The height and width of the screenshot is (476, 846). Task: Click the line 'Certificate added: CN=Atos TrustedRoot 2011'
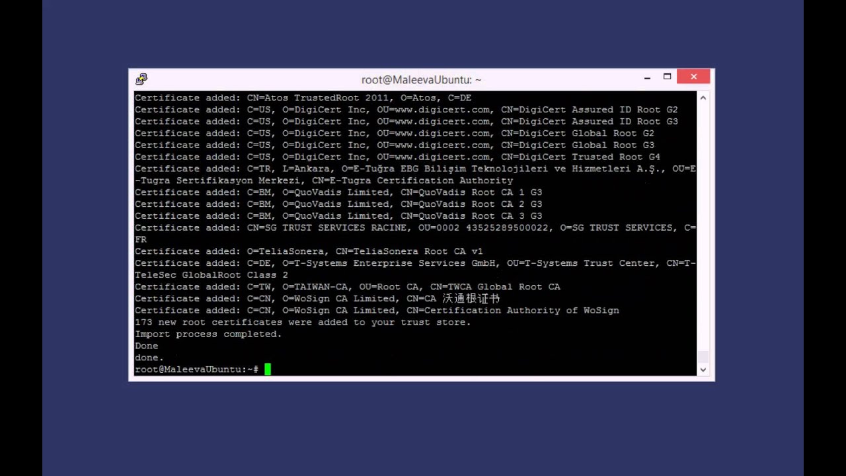coord(303,98)
